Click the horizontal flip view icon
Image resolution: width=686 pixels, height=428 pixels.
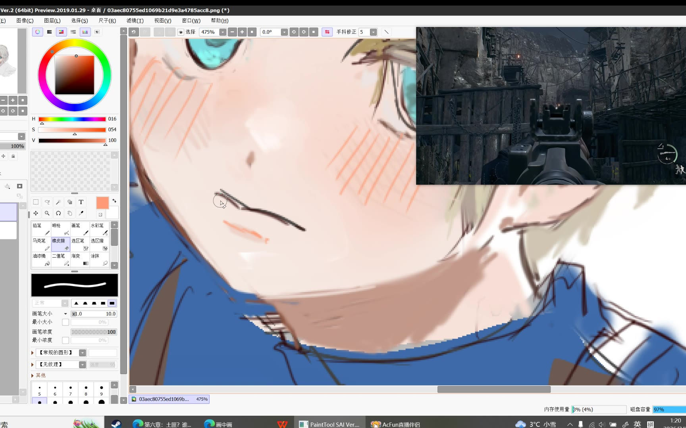point(327,32)
